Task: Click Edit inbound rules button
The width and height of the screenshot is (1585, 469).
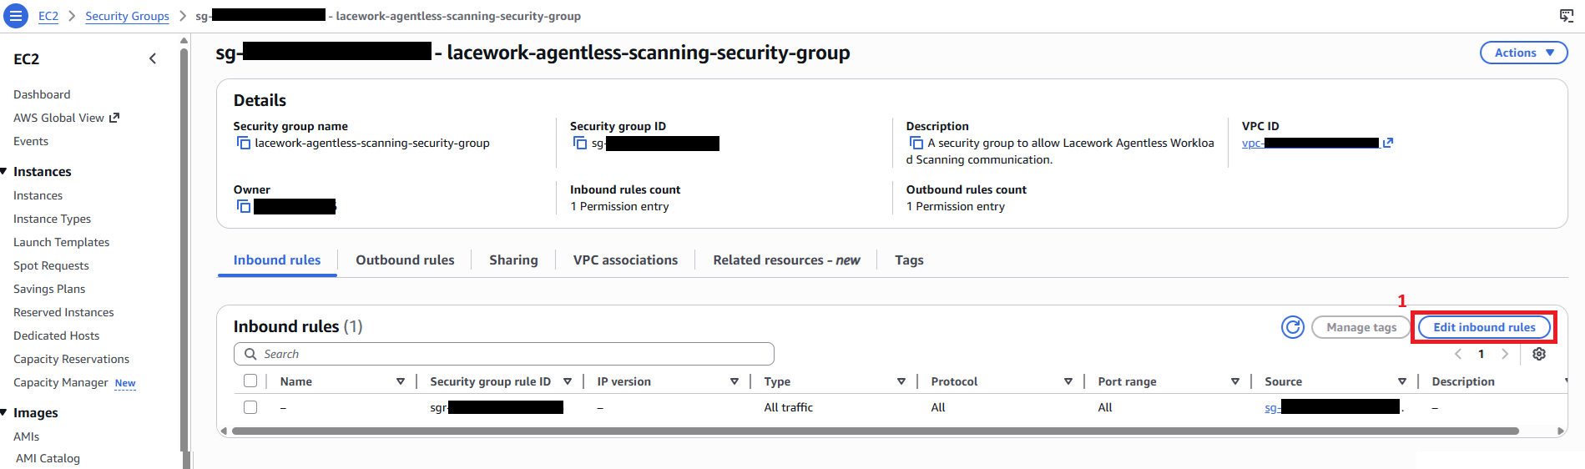Action: pos(1484,327)
